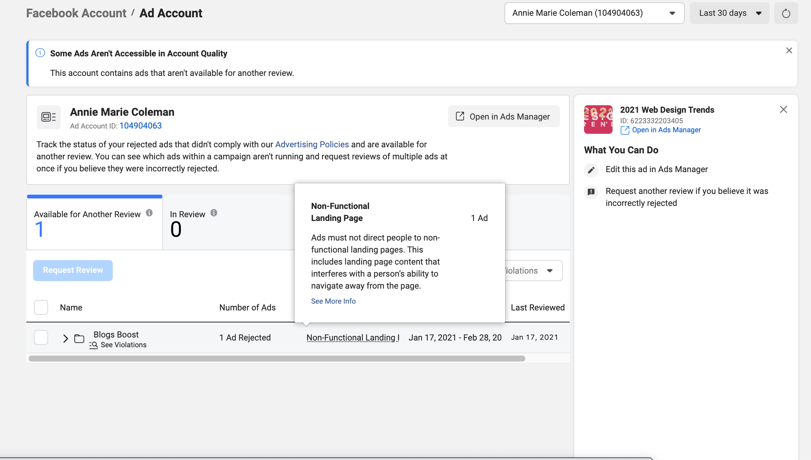811x460 pixels.
Task: Expand the Blogs Boost campaign row
Action: tap(65, 339)
